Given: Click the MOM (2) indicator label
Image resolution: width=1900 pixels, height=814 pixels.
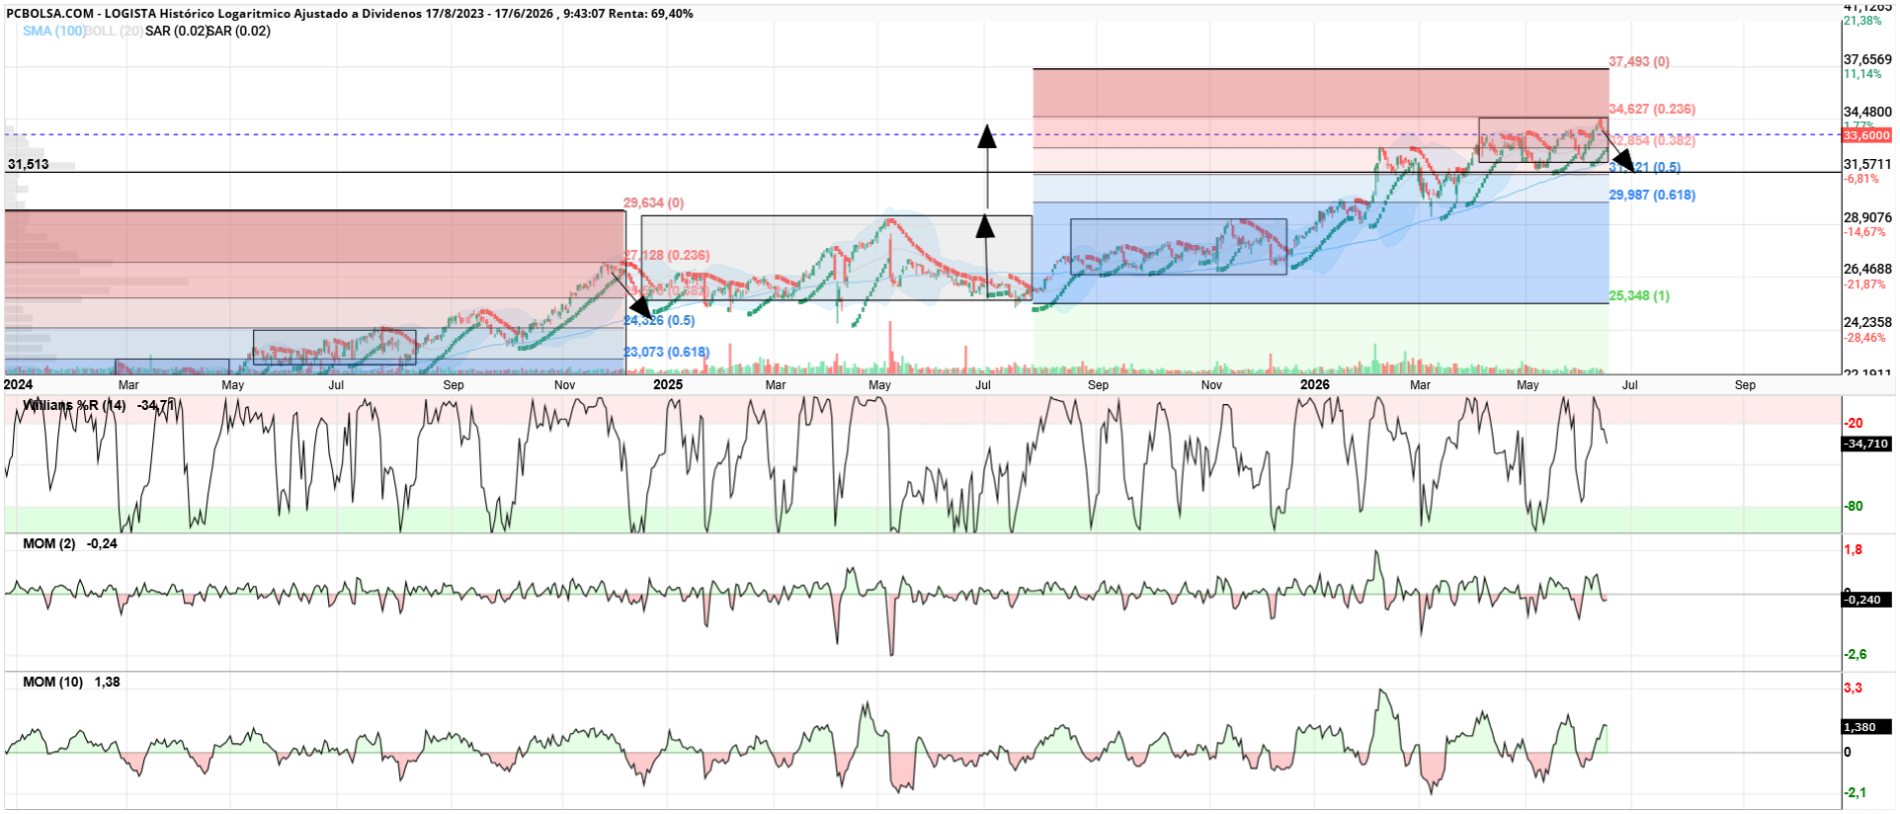Looking at the screenshot, I should (49, 543).
